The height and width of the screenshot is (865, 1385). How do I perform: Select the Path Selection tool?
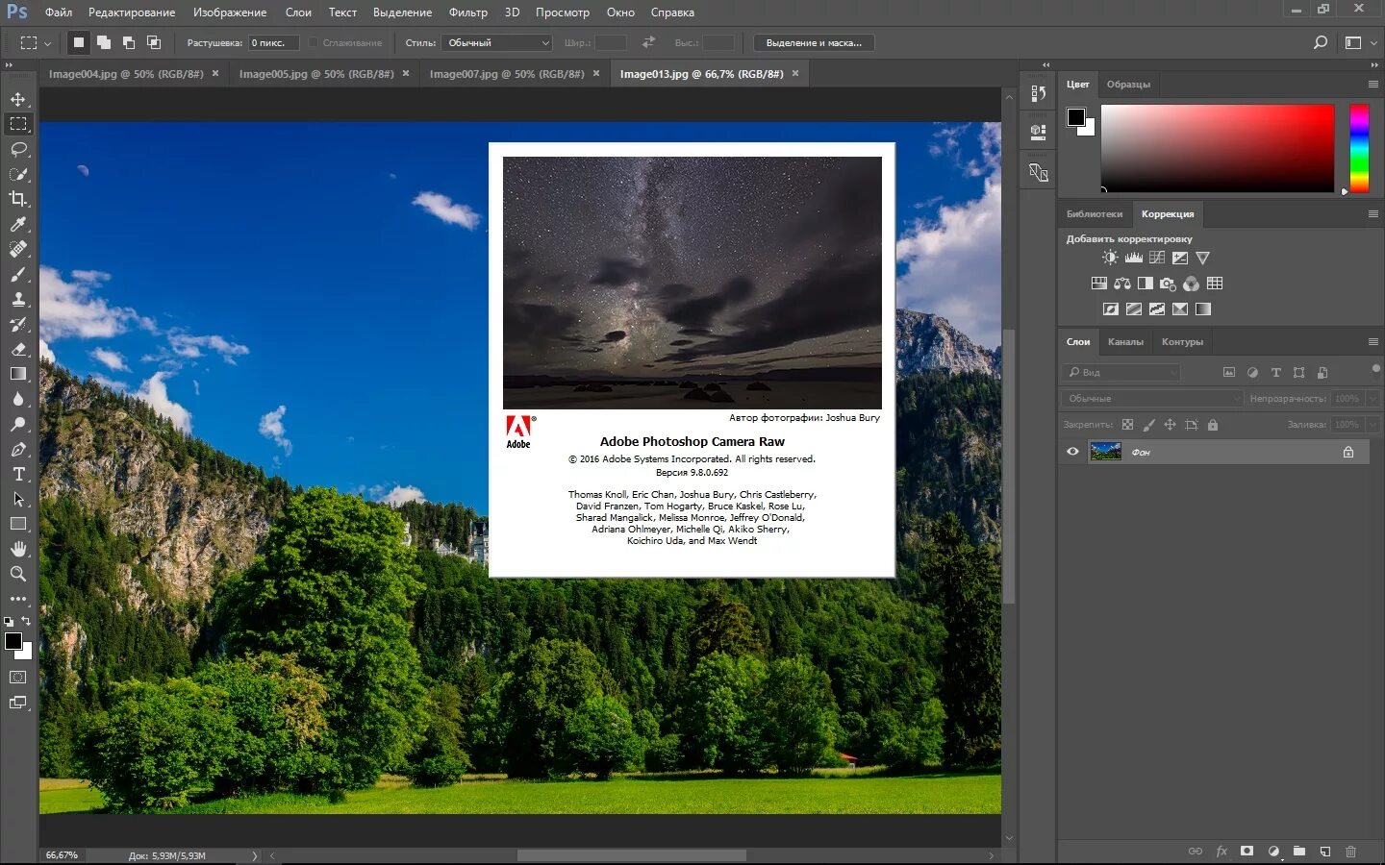click(x=18, y=499)
